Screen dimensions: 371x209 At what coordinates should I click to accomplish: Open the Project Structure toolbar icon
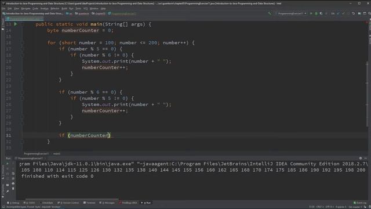pos(359,13)
